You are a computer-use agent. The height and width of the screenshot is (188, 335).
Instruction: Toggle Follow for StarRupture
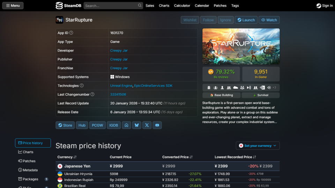click(208, 20)
